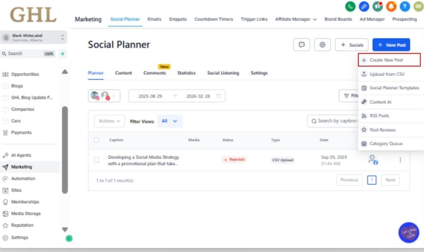This screenshot has height=252, width=424.
Task: Open the Filter Views dropdown
Action: coord(170,121)
